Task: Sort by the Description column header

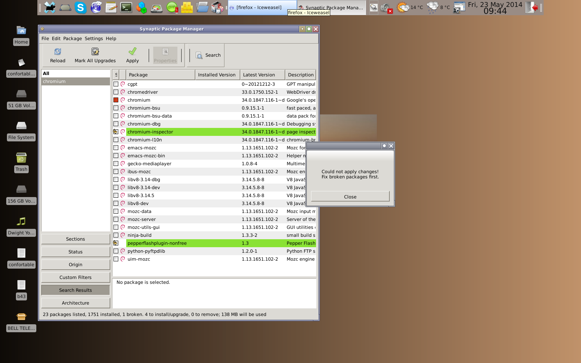Action: (301, 75)
